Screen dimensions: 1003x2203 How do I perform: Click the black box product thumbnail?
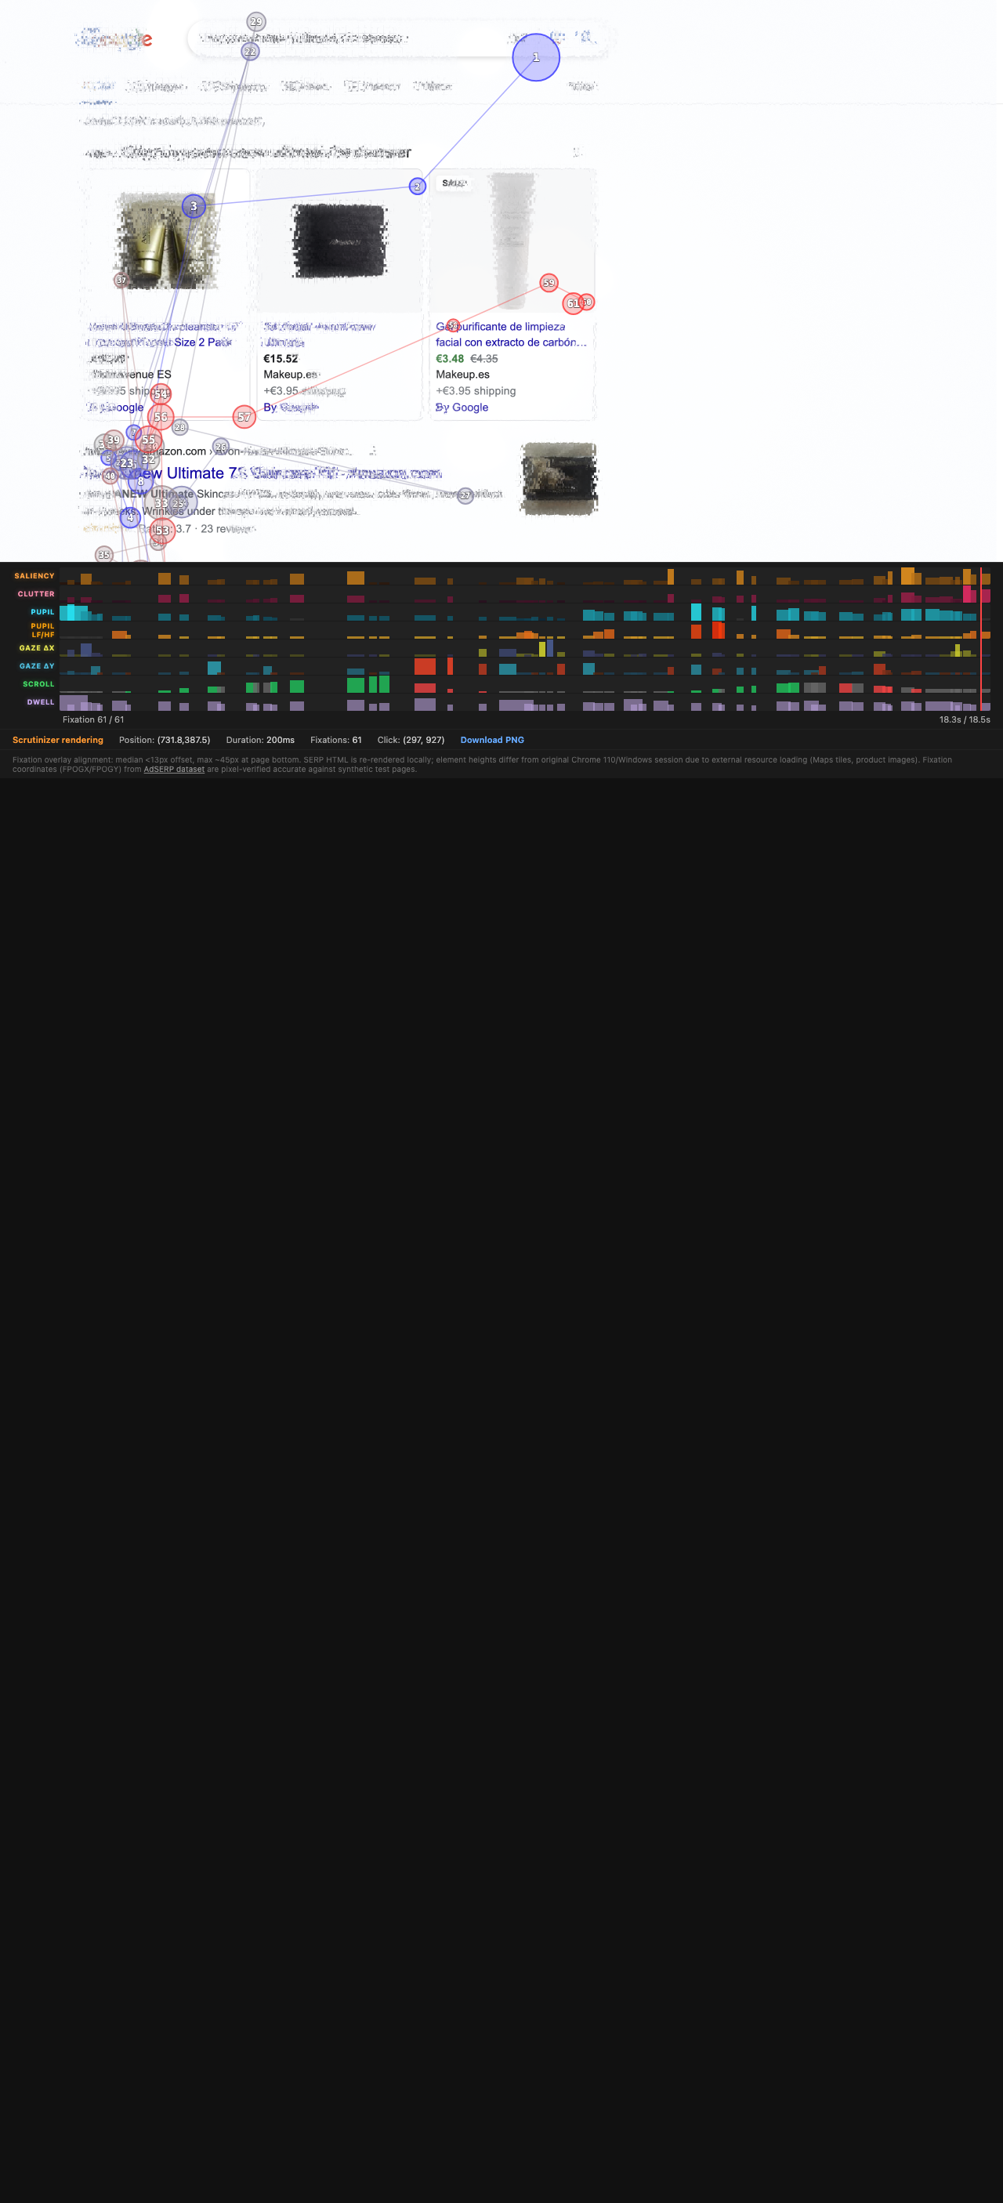pos(339,241)
